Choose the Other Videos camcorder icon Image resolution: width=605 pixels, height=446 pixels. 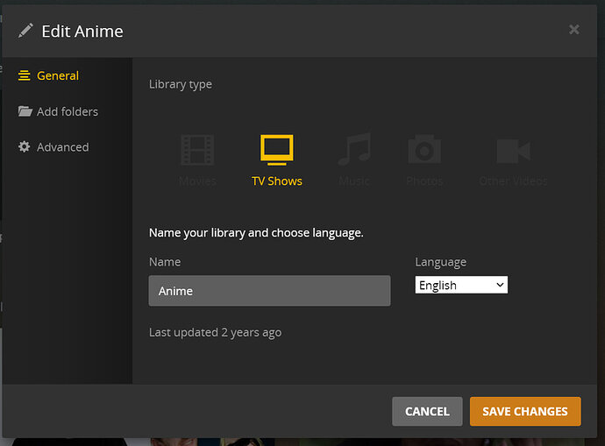tap(513, 151)
